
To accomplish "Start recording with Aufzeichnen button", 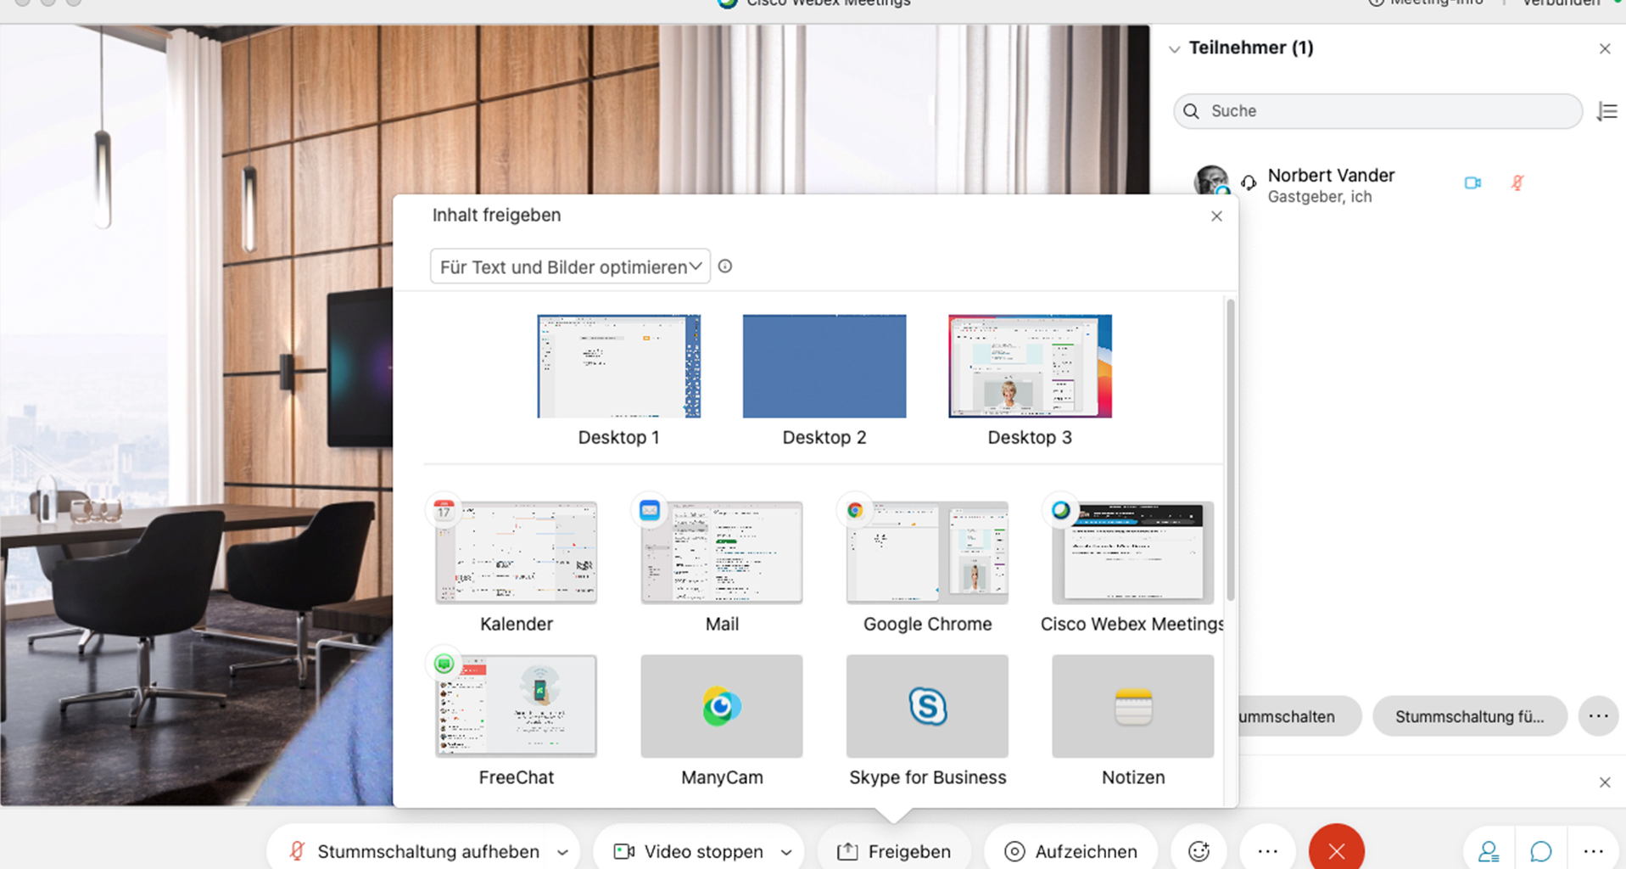I will click(1070, 850).
